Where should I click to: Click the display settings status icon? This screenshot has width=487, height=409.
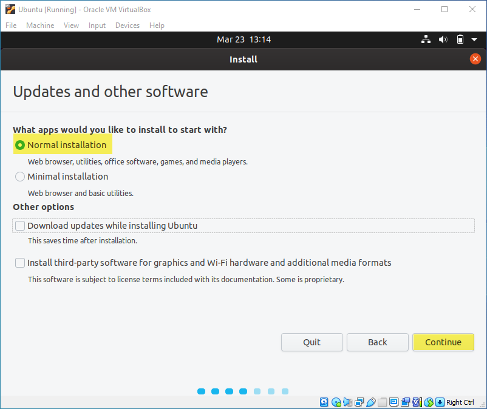coord(394,402)
